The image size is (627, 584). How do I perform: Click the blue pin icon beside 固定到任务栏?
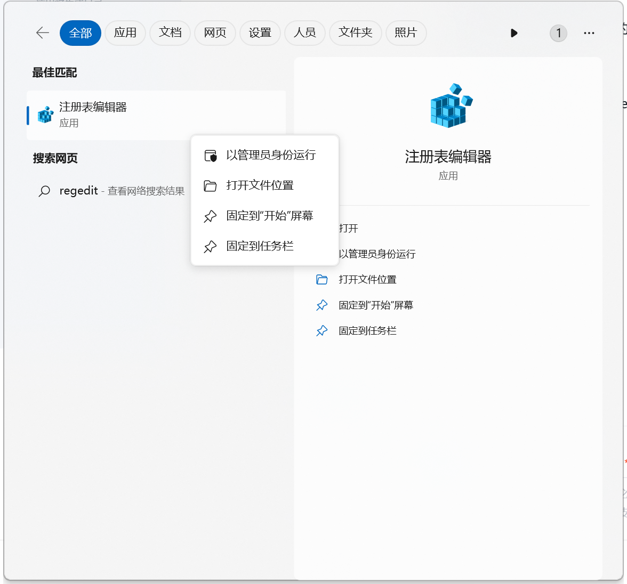coord(322,331)
